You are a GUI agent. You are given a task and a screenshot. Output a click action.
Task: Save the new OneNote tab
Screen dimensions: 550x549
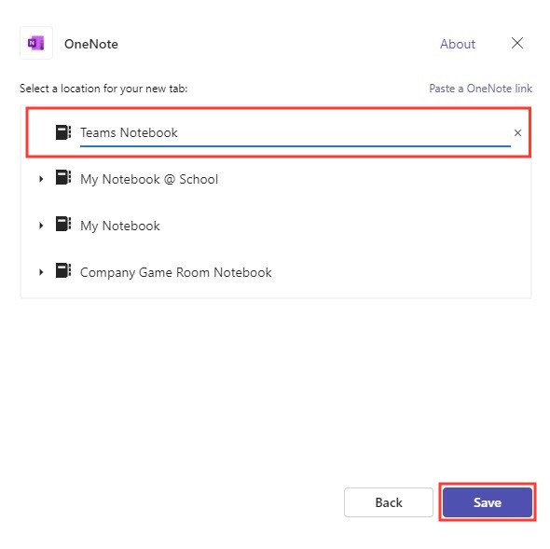click(x=488, y=502)
